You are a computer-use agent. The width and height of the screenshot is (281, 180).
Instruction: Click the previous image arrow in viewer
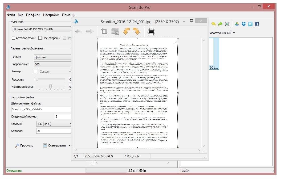(79, 31)
